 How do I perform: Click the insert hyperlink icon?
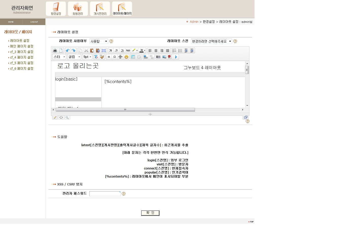[146, 57]
